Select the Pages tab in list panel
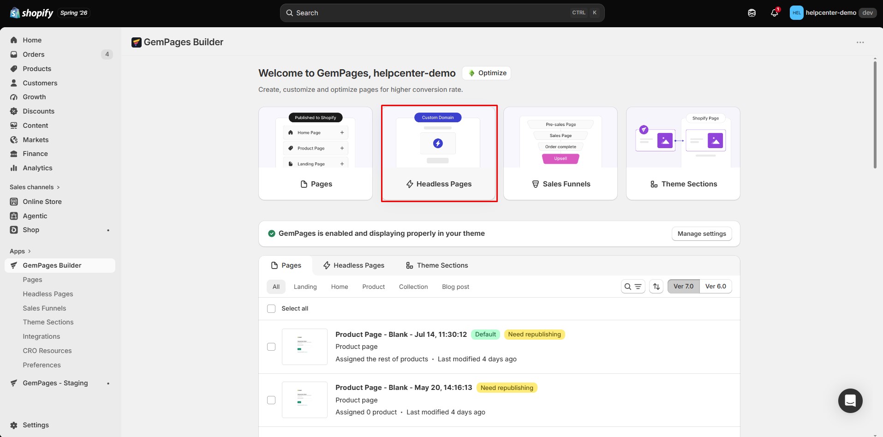883x437 pixels. click(x=286, y=265)
